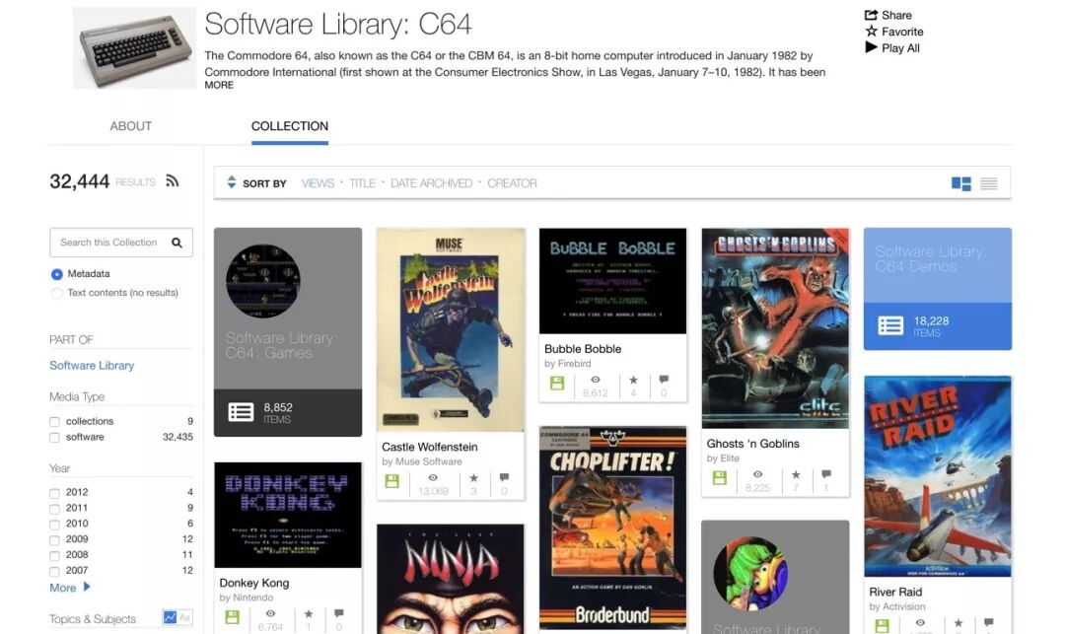Click the chart view icon beside Topics & Subjects

click(x=170, y=617)
